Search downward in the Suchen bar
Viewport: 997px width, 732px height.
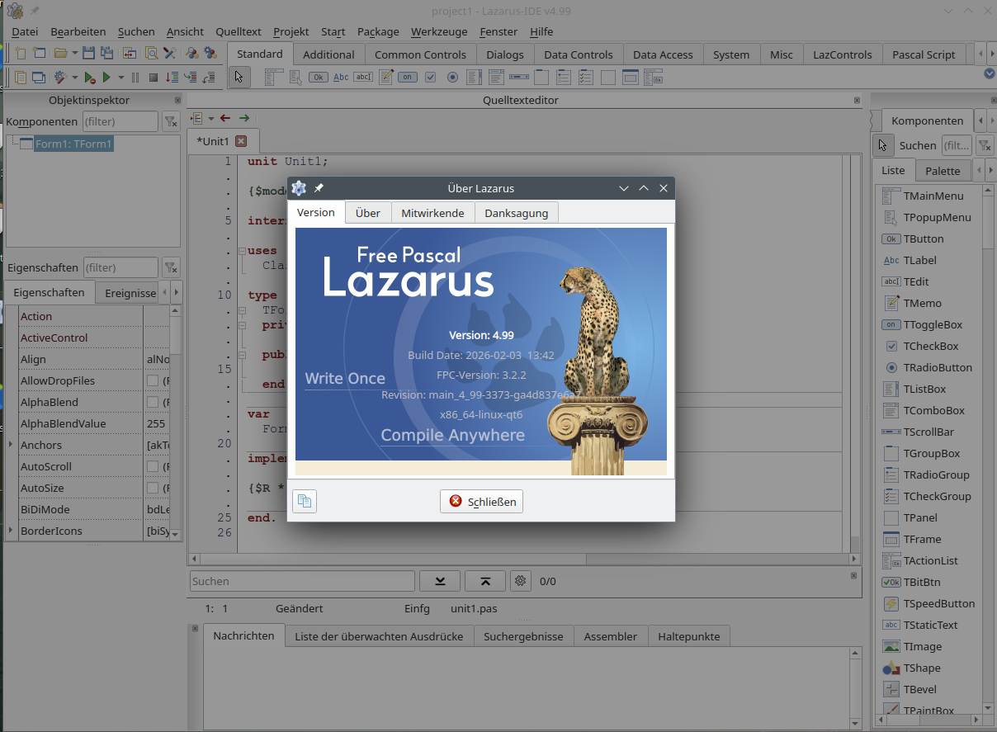[440, 581]
